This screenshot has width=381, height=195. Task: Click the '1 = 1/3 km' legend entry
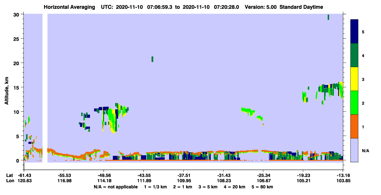coord(156,187)
